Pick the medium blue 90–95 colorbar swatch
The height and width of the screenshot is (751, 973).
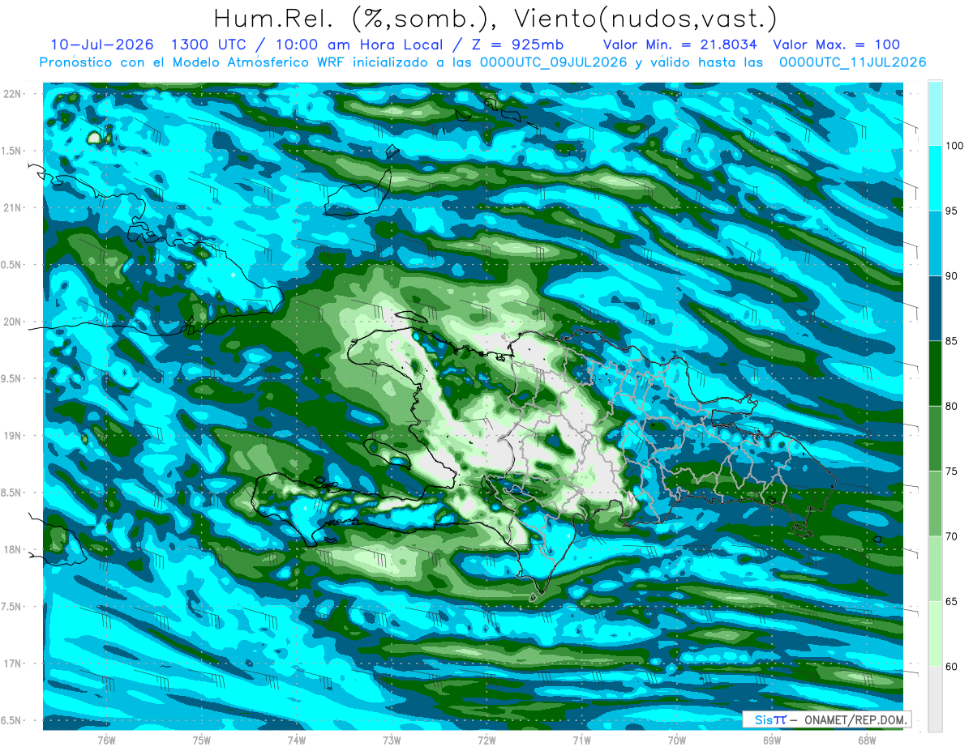coord(935,244)
